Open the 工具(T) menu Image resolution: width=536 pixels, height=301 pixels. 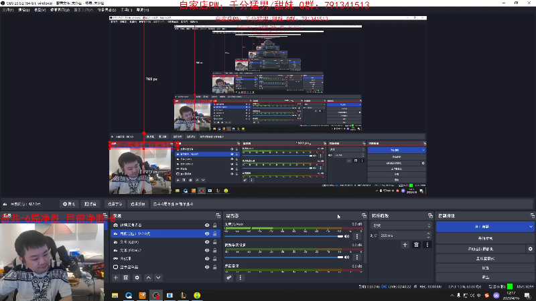(x=126, y=10)
